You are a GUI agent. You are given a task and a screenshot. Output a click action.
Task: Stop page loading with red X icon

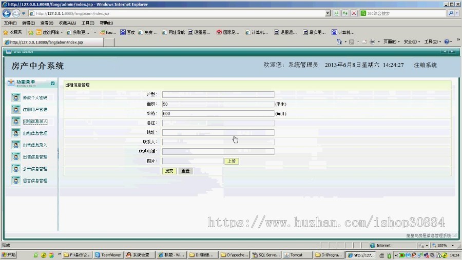tap(354, 13)
